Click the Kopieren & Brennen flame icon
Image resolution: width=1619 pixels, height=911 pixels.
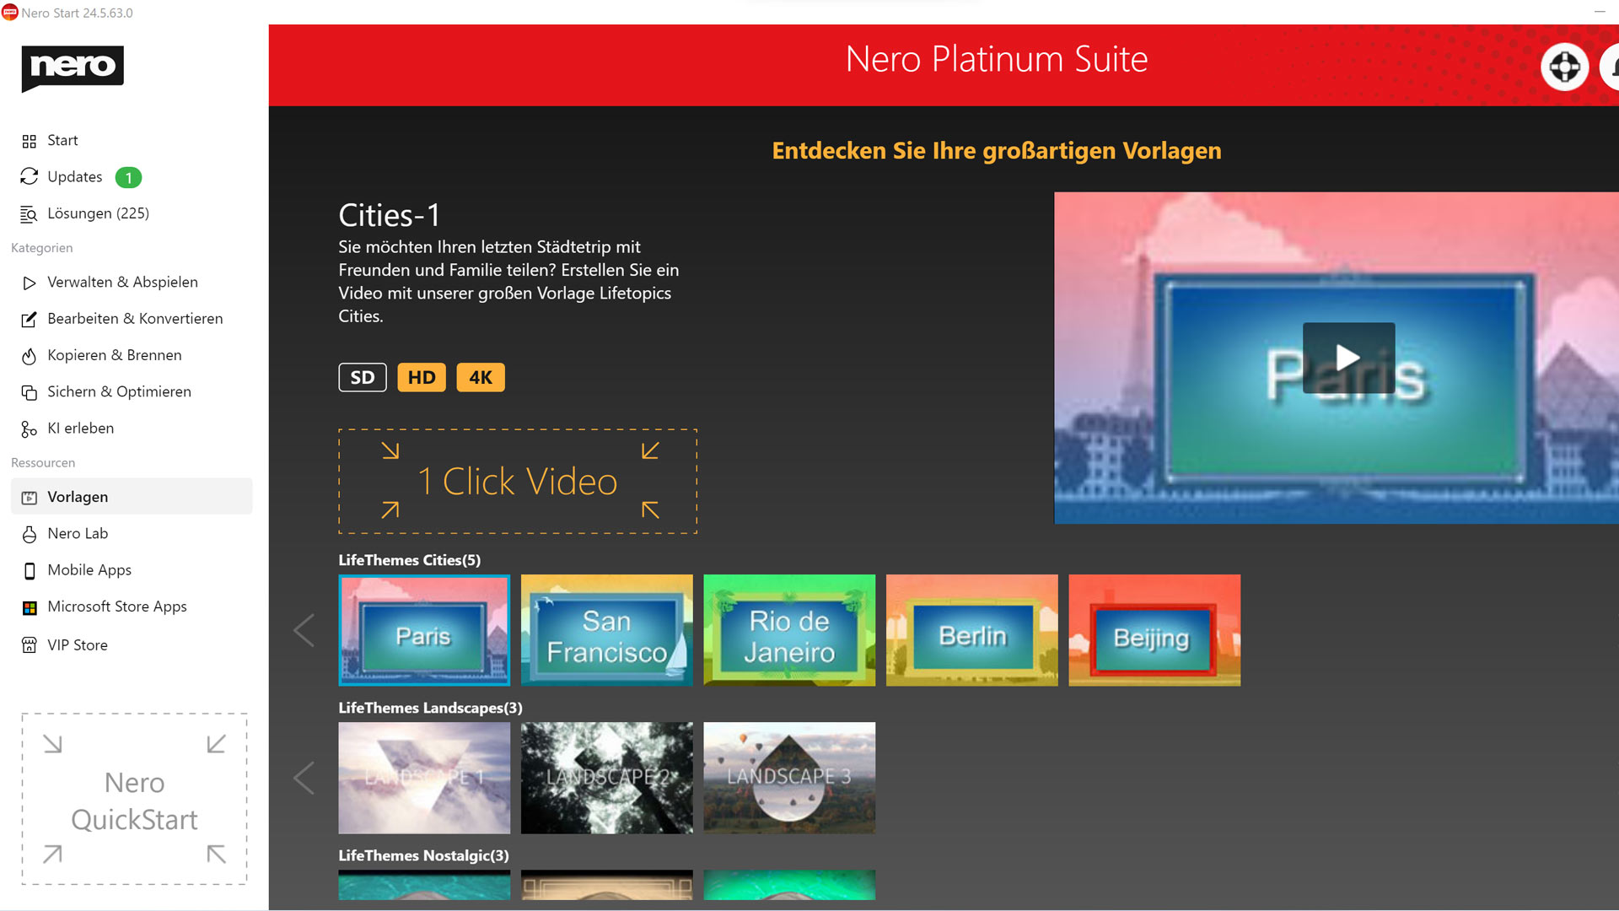point(30,356)
